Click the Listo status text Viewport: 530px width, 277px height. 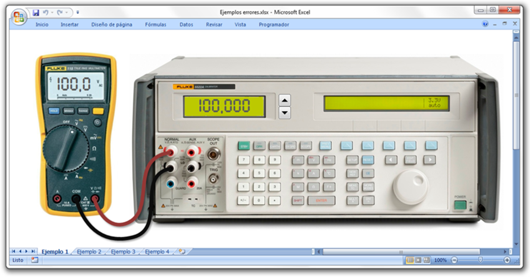(x=18, y=260)
